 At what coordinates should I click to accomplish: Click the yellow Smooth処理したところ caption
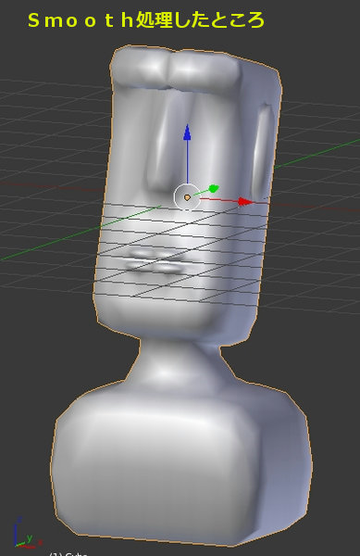pos(146,20)
